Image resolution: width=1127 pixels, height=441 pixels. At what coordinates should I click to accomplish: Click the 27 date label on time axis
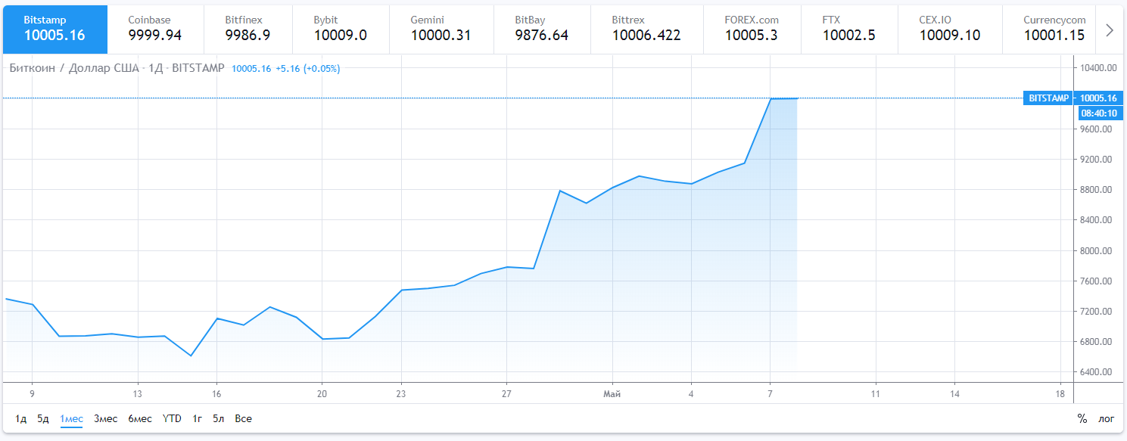point(507,394)
